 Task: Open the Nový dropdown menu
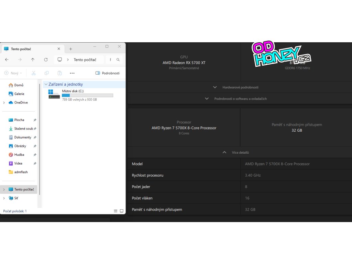pyautogui.click(x=13, y=73)
